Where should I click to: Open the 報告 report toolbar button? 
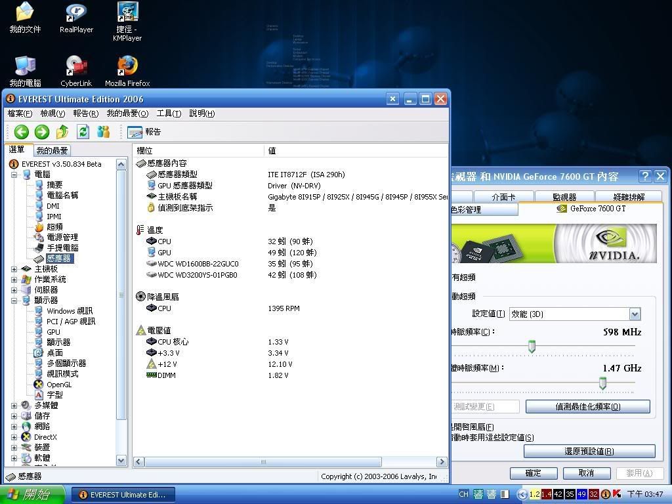pyautogui.click(x=144, y=132)
